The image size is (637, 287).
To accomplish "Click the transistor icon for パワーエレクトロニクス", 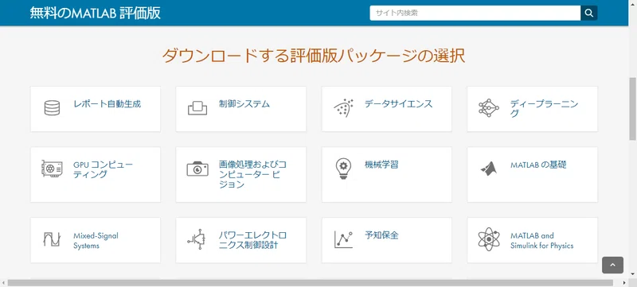I will (x=197, y=239).
